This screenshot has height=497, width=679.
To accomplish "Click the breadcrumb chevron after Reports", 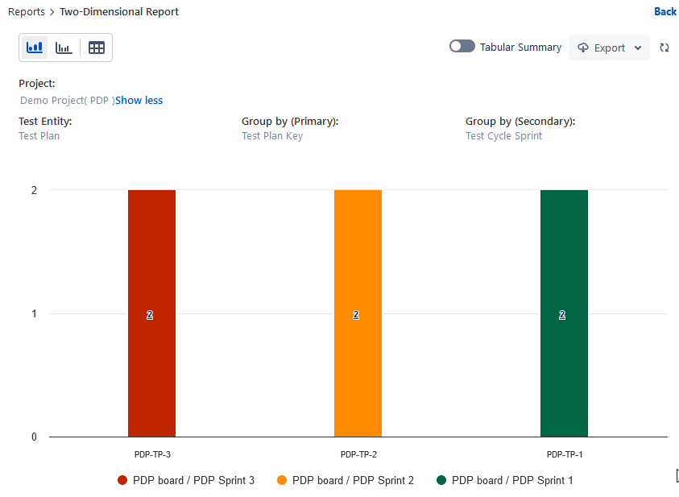I will 52,12.
